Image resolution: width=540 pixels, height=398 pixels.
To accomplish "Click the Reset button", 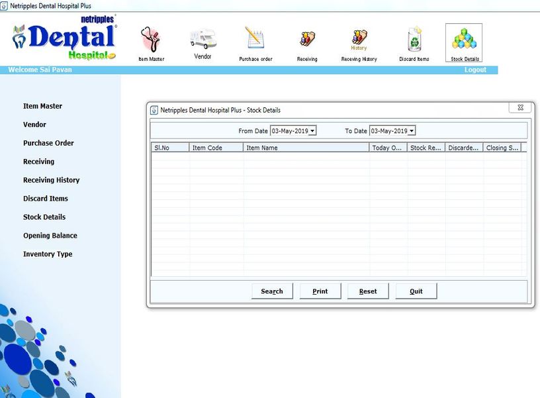I will click(368, 291).
